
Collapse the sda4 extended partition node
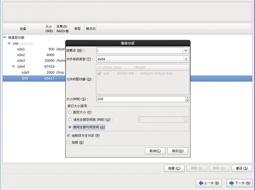pos(13,67)
